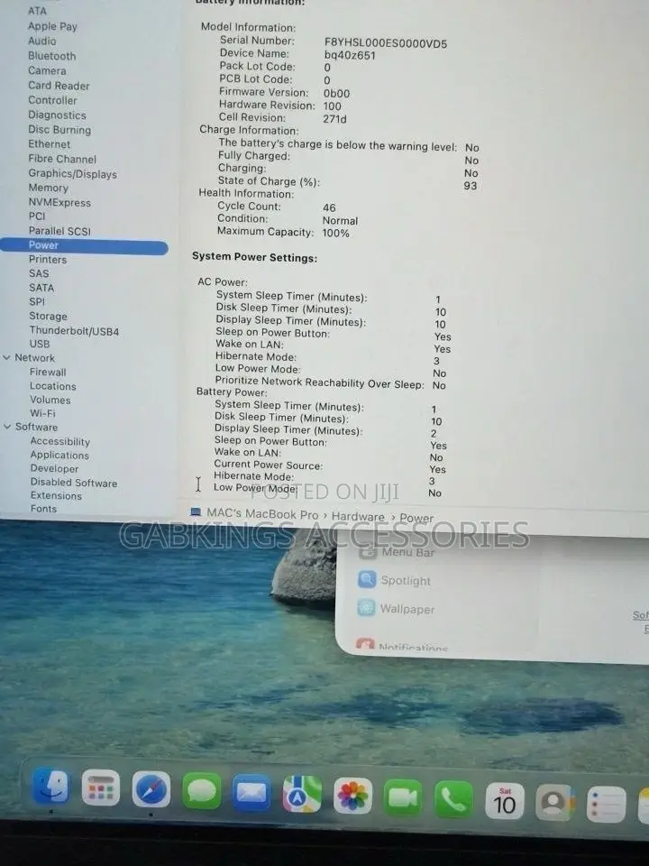The width and height of the screenshot is (649, 866).
Task: Select Camera in the sidebar
Action: 47,70
